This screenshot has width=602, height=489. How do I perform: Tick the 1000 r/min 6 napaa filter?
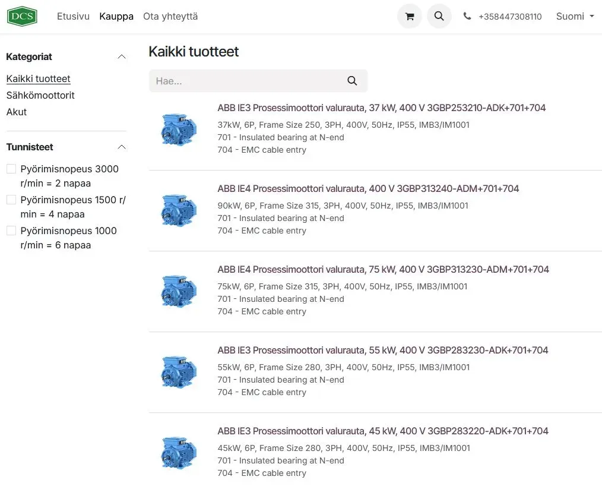pyautogui.click(x=11, y=231)
